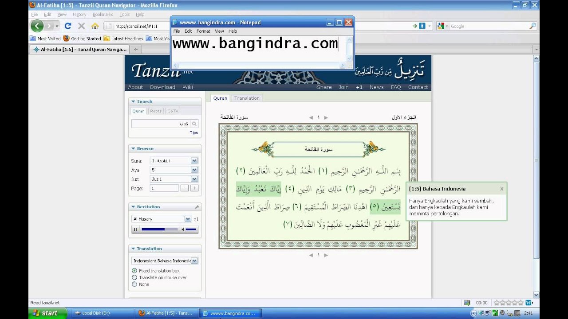Go to the page before page ١ (top navigator)
568x319 pixels.
point(311,117)
